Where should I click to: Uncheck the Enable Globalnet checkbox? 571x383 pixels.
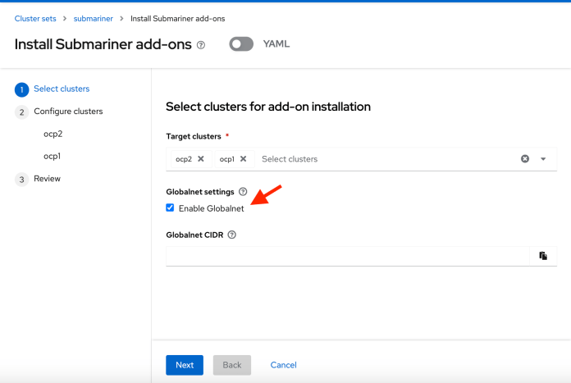170,207
